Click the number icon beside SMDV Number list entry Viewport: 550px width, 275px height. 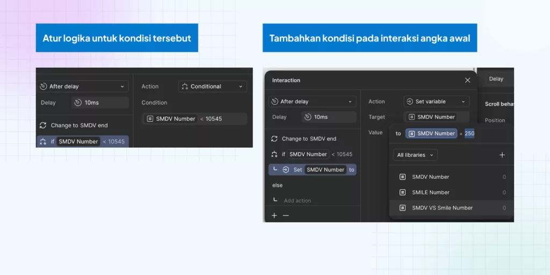tap(402, 177)
